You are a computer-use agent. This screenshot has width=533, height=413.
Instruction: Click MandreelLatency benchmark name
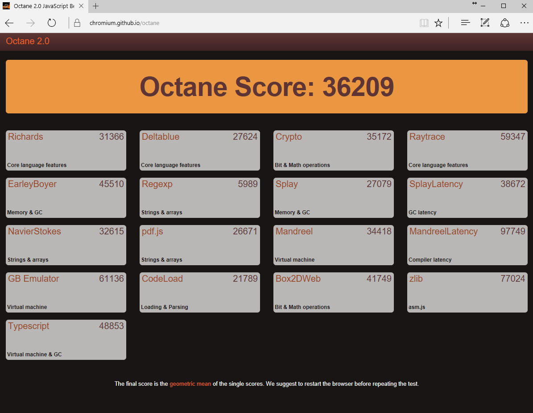[444, 231]
